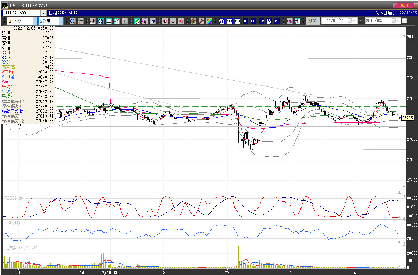Image resolution: width=418 pixels, height=275 pixels.
Task: Click the chart-with-down-arrow toolbar icon
Action: coord(93,21)
